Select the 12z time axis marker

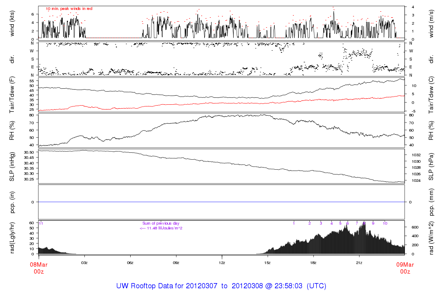[222, 262]
